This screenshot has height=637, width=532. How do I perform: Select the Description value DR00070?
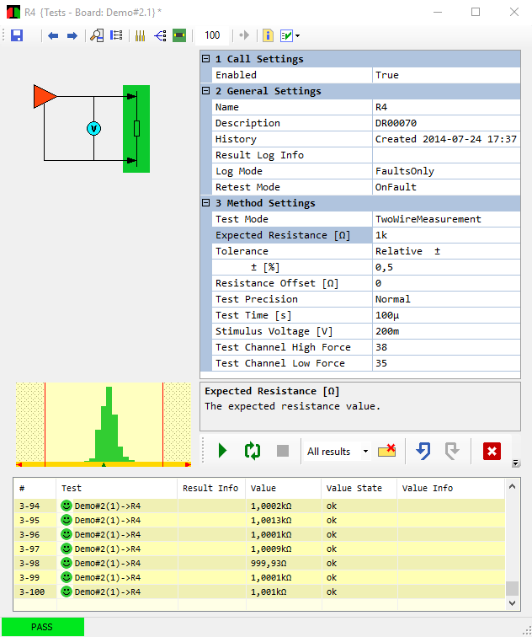446,123
